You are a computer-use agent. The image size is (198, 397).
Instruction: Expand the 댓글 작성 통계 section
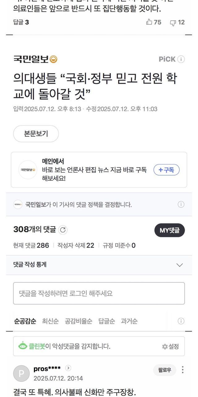pyautogui.click(x=179, y=265)
